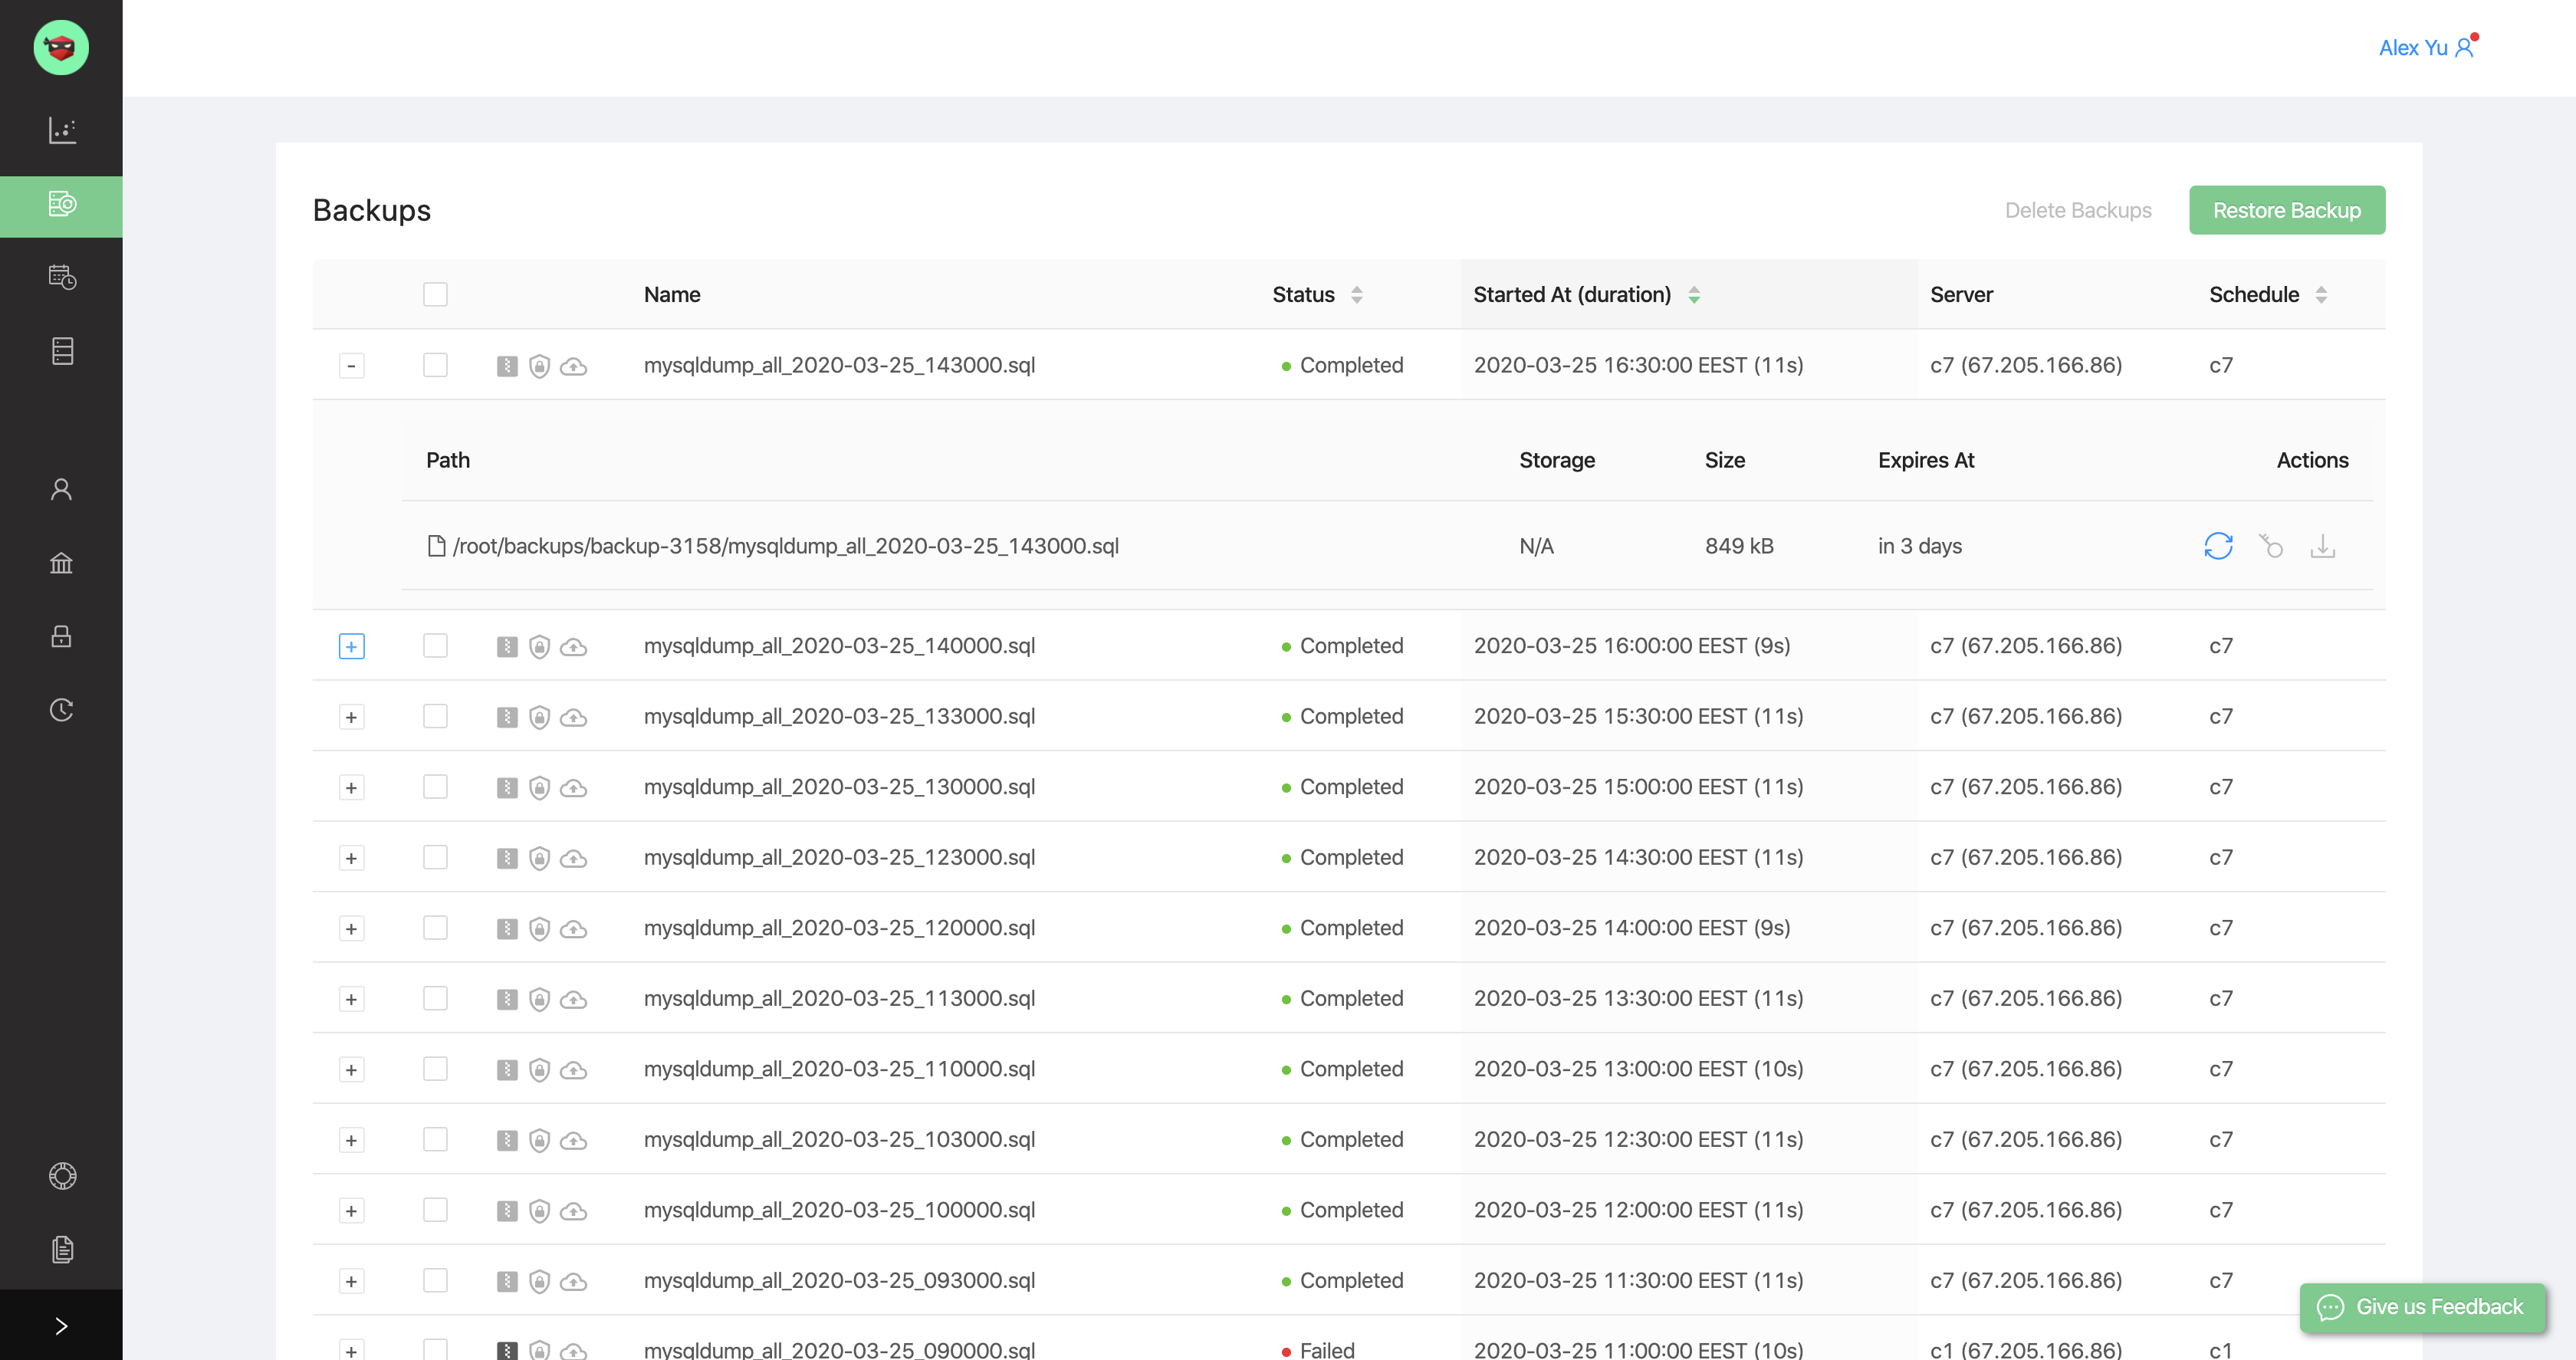Open the history clock icon in sidebar

click(x=62, y=710)
